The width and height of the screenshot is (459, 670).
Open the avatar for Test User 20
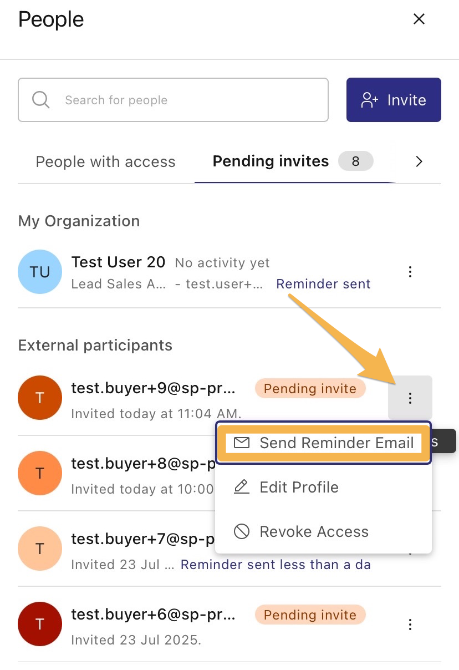pos(39,272)
